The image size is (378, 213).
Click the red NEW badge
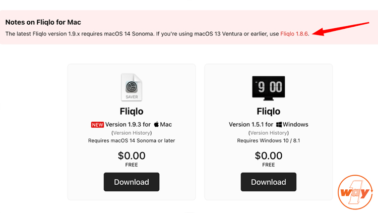(97, 125)
